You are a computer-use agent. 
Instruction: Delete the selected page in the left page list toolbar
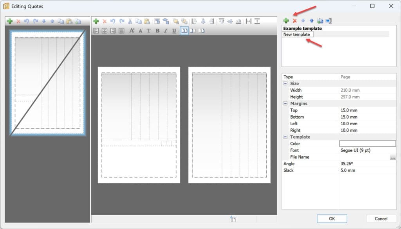coord(18,22)
